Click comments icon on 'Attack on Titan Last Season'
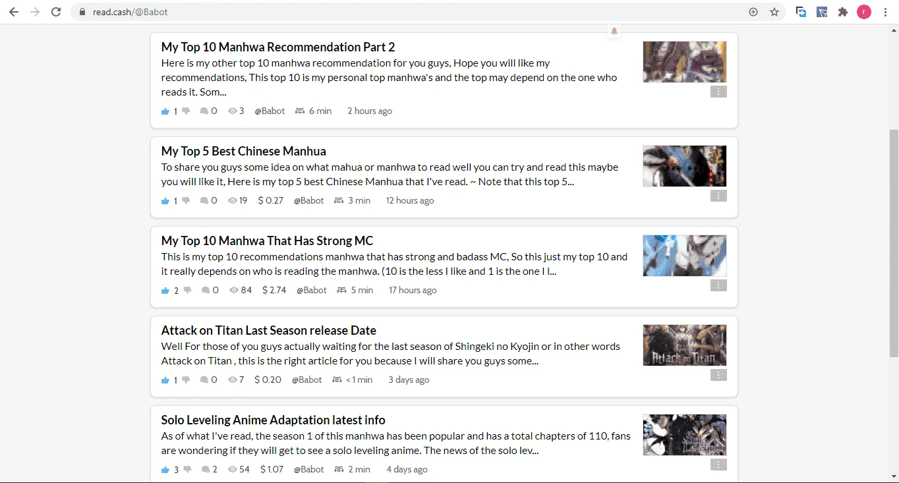This screenshot has height=483, width=899. 204,380
